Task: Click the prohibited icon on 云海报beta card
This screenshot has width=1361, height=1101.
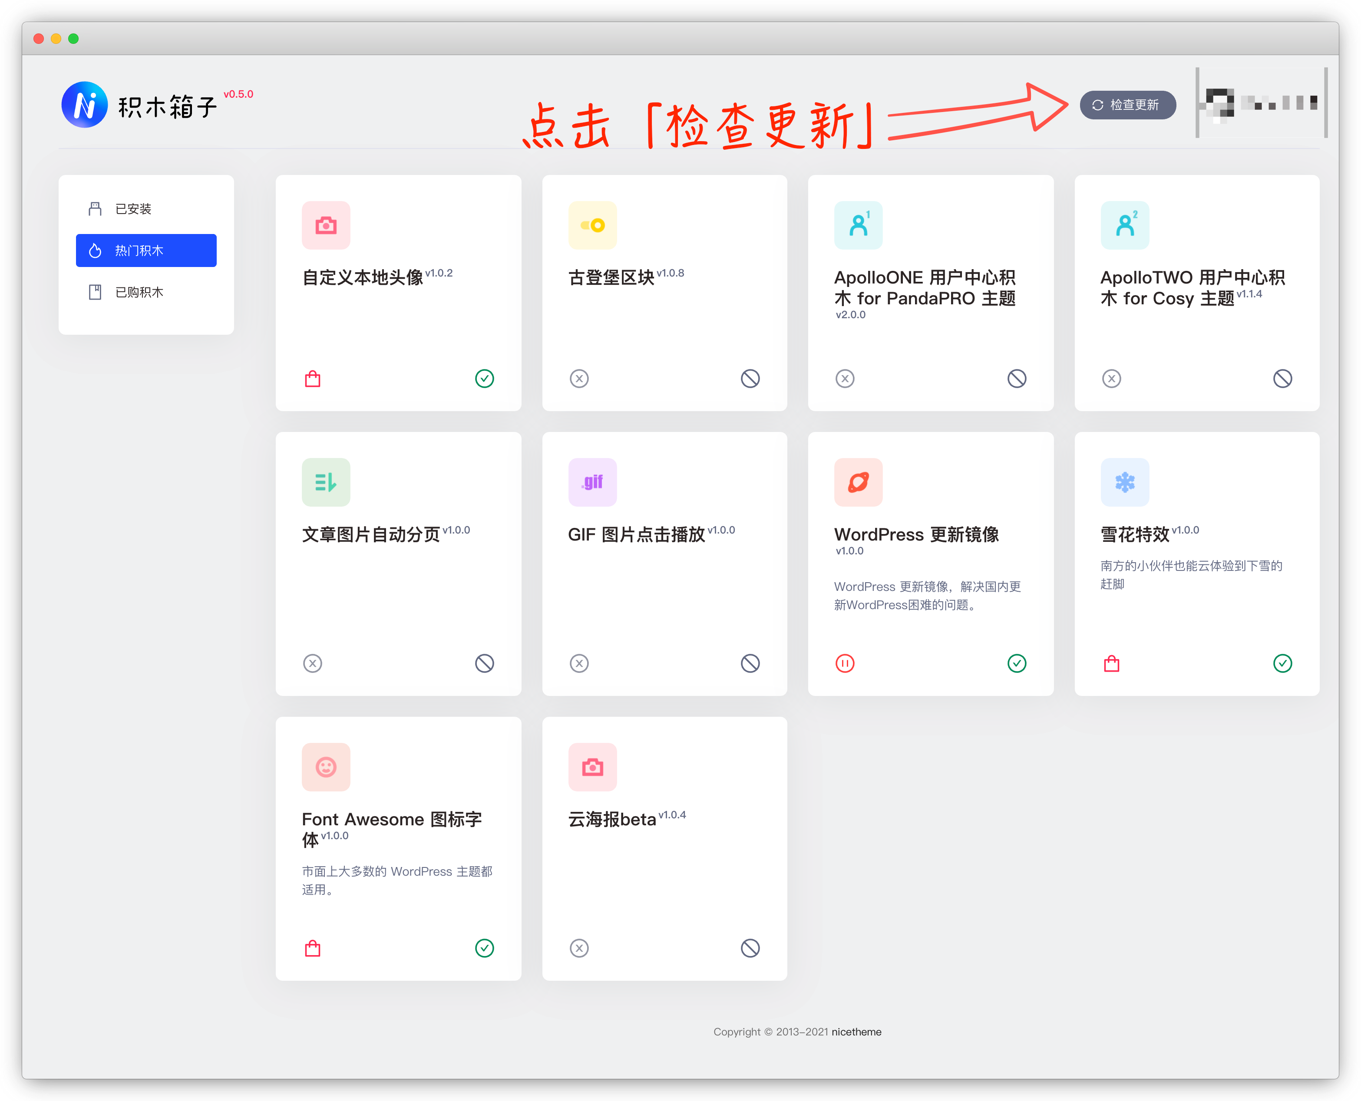Action: [x=750, y=948]
